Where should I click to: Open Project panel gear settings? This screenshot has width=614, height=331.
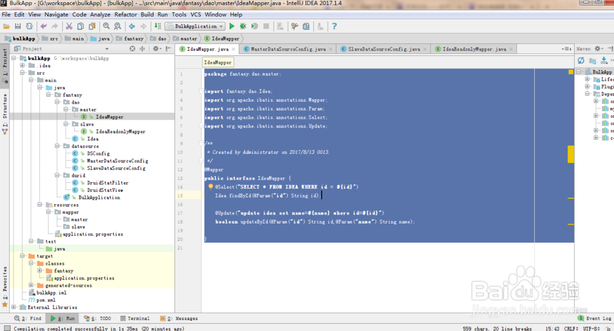click(156, 48)
